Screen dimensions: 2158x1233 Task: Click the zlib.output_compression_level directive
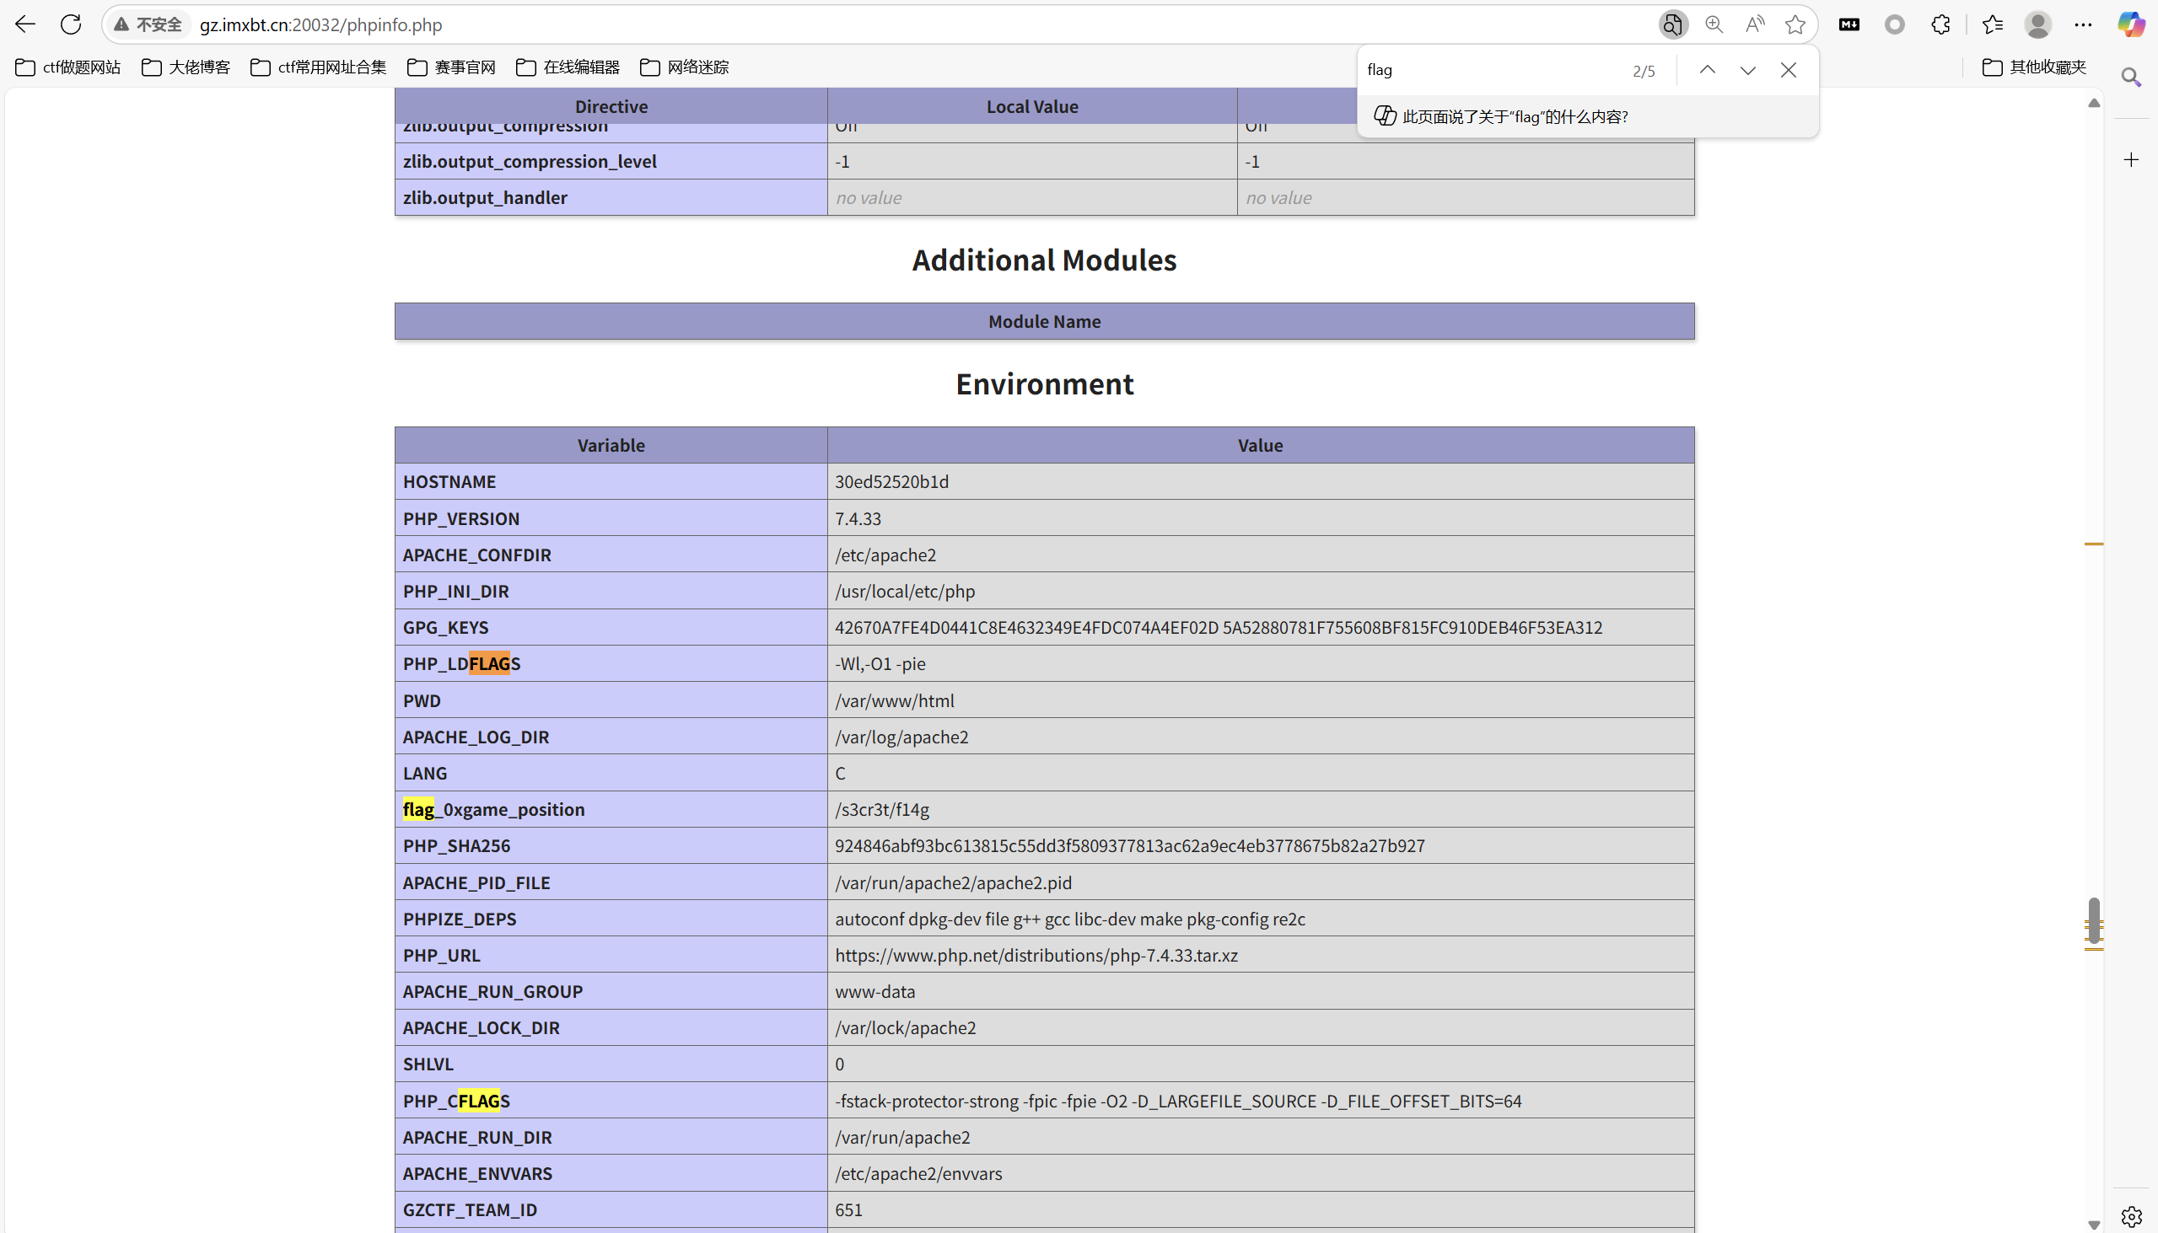[530, 161]
